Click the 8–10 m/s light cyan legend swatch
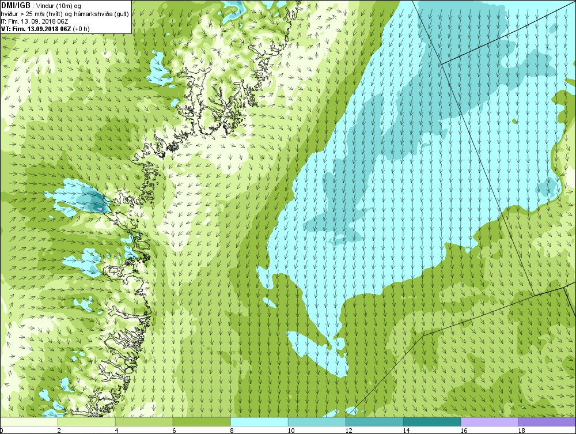 click(259, 422)
